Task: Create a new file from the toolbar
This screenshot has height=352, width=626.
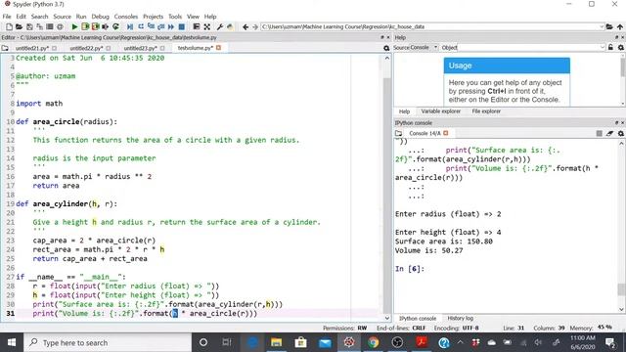Action: click(x=9, y=26)
